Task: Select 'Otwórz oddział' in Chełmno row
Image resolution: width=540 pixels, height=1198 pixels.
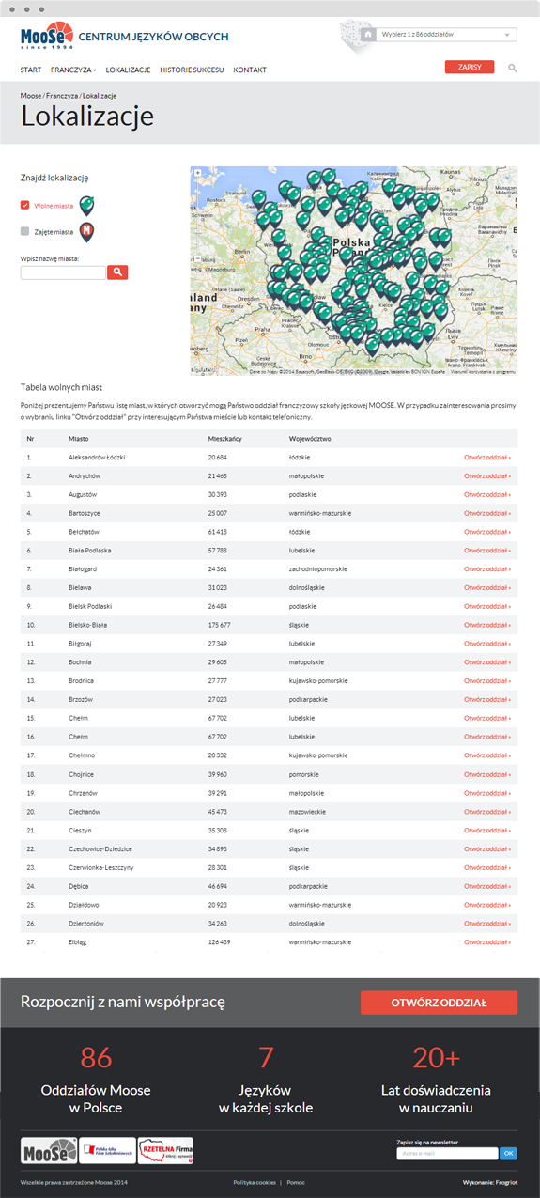Action: [x=486, y=755]
